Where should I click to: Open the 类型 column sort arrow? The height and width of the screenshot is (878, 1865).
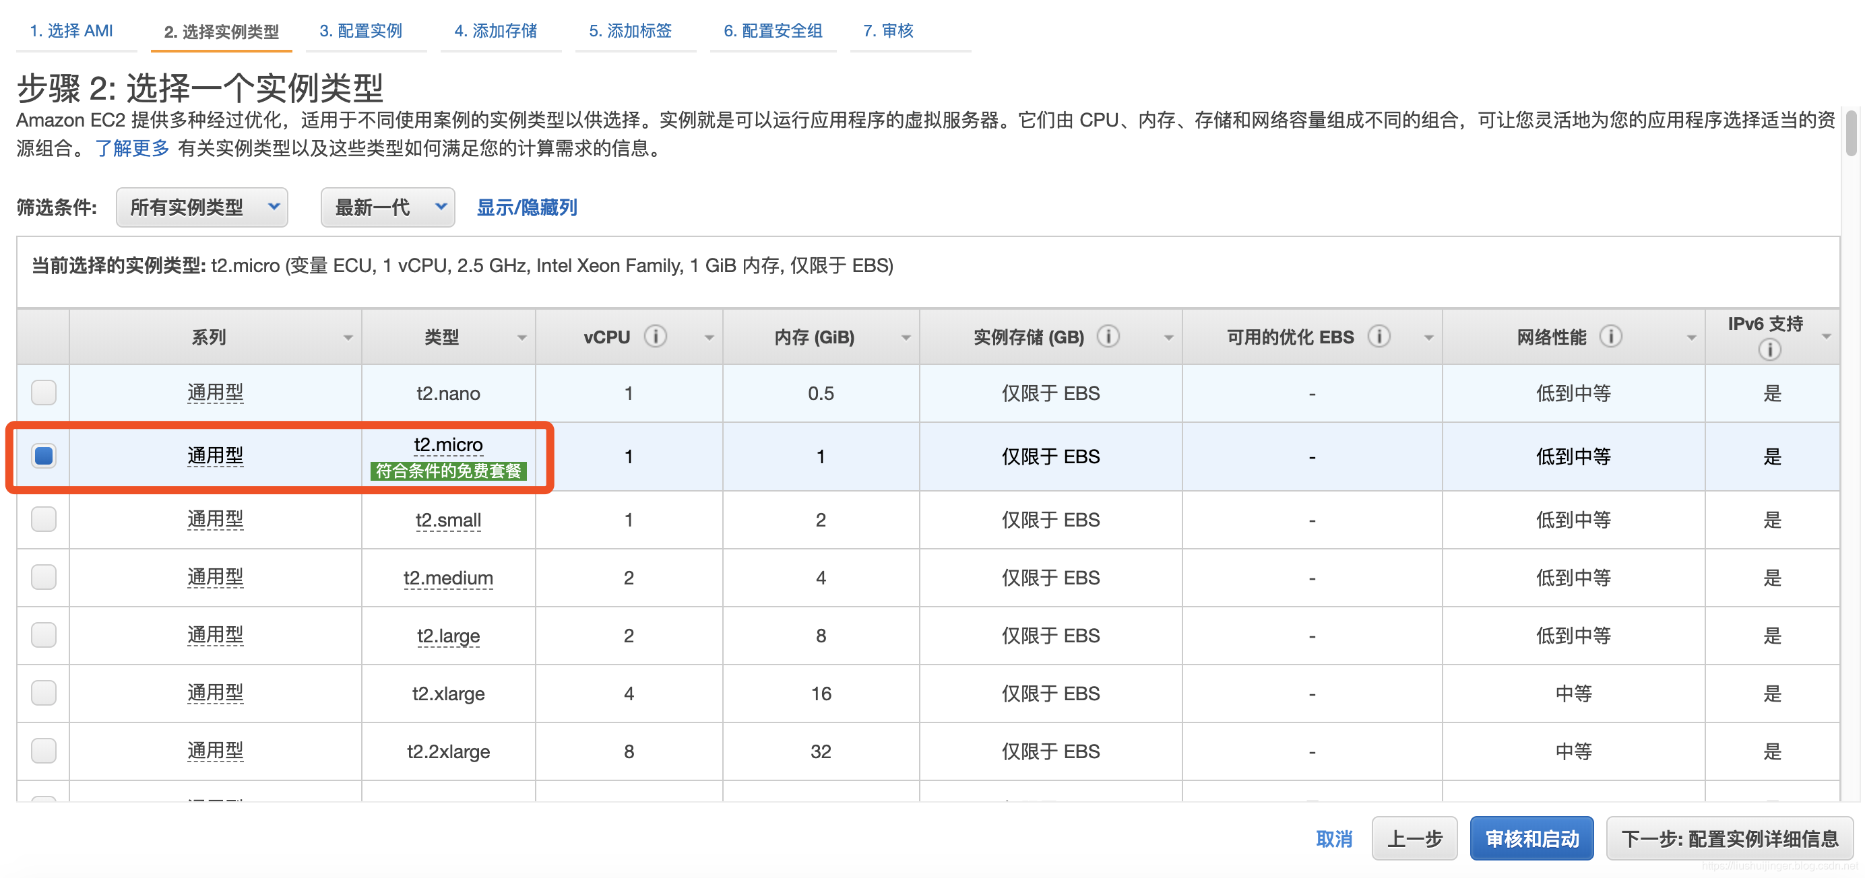point(522,338)
